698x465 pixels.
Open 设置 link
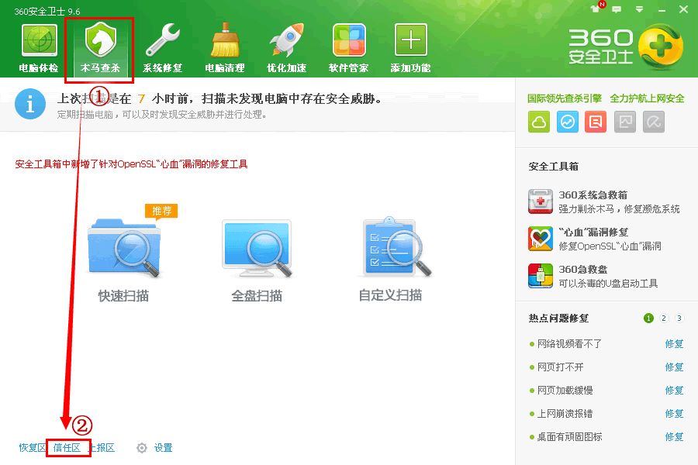pos(163,448)
